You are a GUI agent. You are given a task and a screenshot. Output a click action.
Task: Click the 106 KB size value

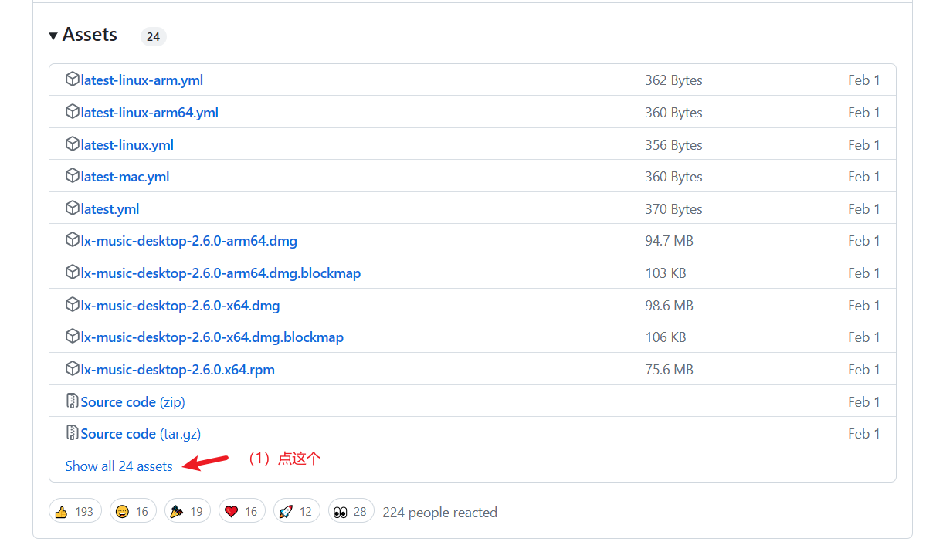[666, 337]
